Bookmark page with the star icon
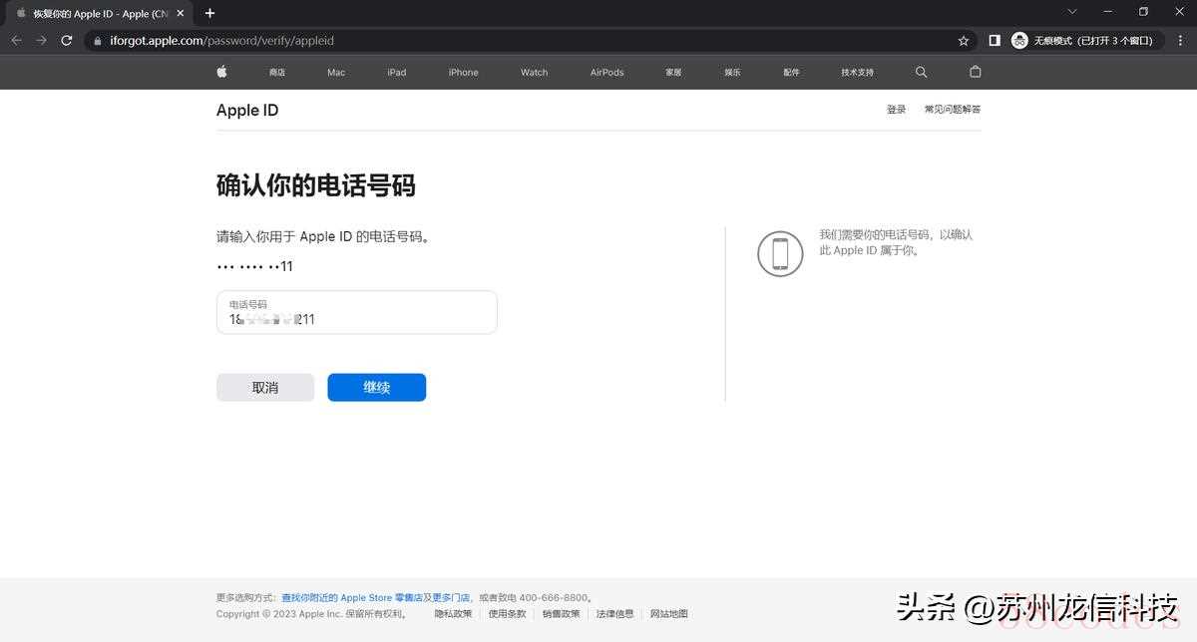Image resolution: width=1197 pixels, height=642 pixels. tap(964, 41)
